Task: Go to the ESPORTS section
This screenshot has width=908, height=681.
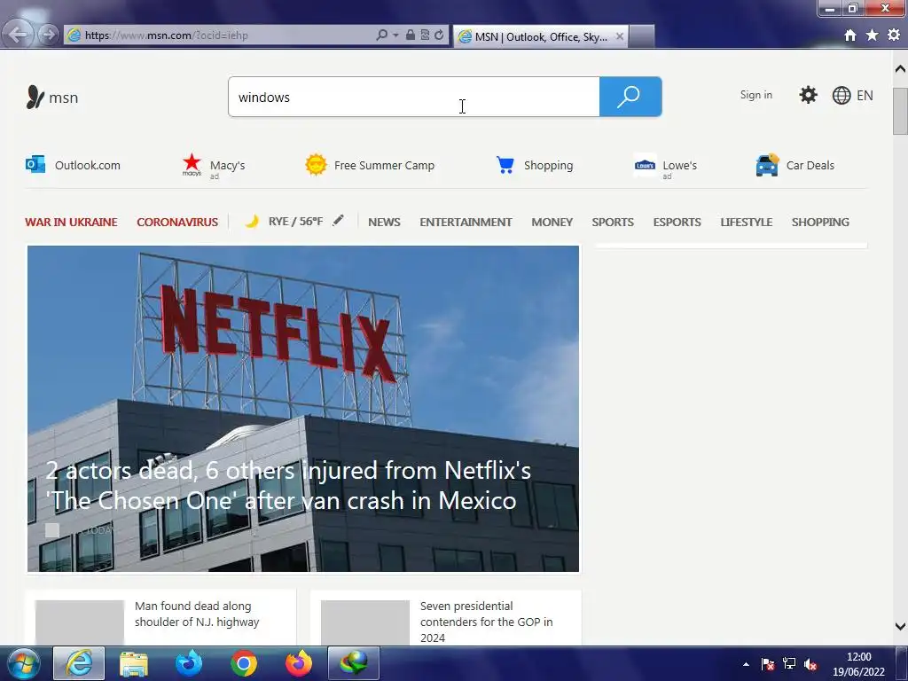Action: (x=677, y=223)
